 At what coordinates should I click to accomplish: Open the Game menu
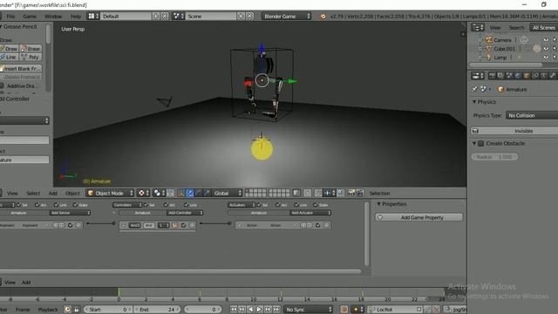tap(30, 17)
